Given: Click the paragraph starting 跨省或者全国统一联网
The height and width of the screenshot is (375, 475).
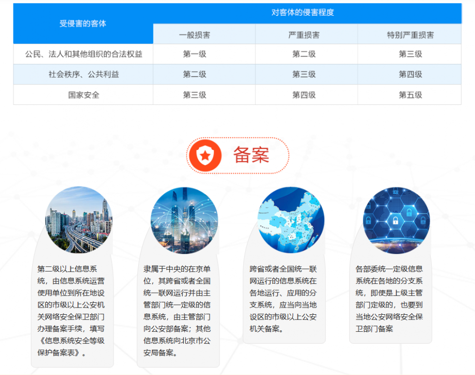Looking at the screenshot, I should (x=283, y=299).
